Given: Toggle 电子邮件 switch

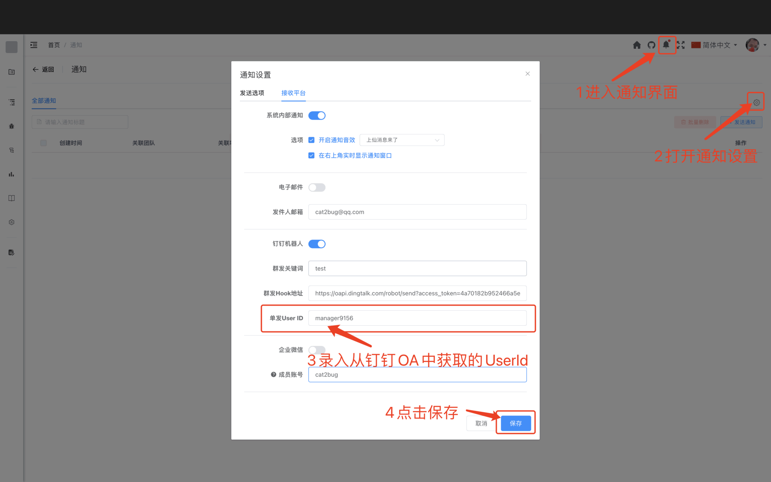Looking at the screenshot, I should pos(317,187).
